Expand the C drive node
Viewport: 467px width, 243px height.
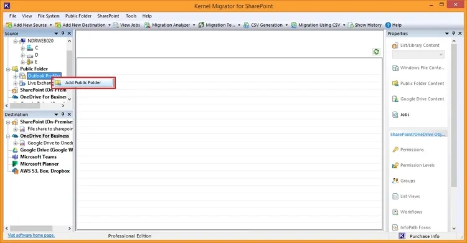pos(22,48)
